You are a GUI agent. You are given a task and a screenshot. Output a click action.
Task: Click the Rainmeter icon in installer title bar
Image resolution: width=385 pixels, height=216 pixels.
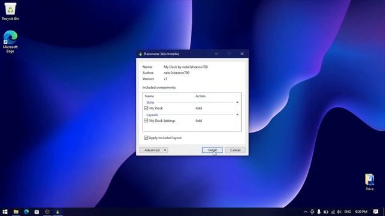point(140,54)
